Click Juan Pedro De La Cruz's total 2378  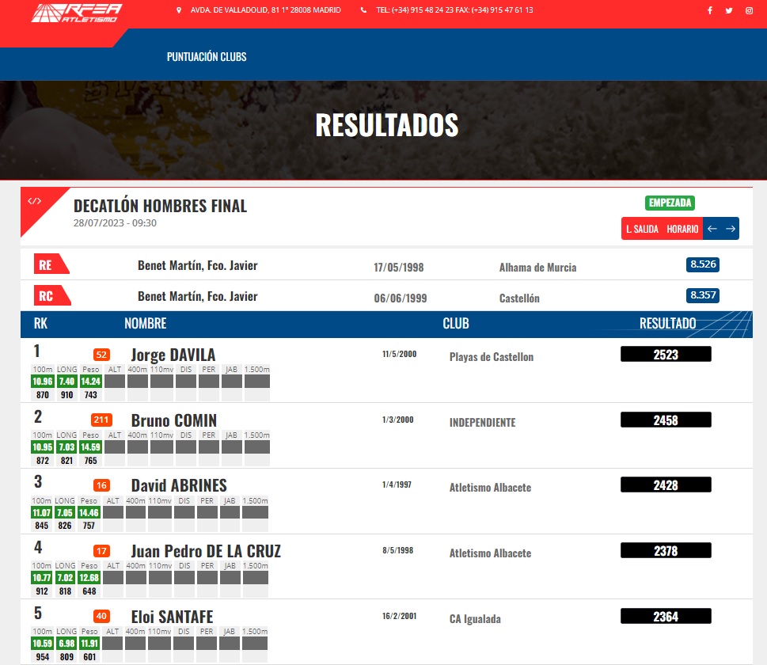point(666,550)
